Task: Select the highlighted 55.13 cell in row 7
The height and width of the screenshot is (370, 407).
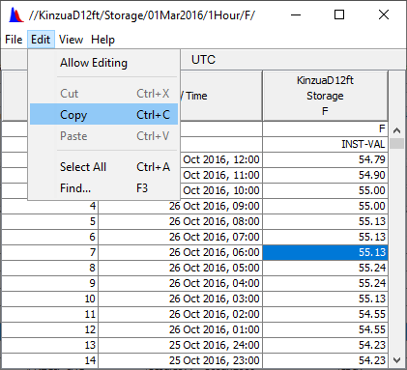Action: click(x=325, y=252)
